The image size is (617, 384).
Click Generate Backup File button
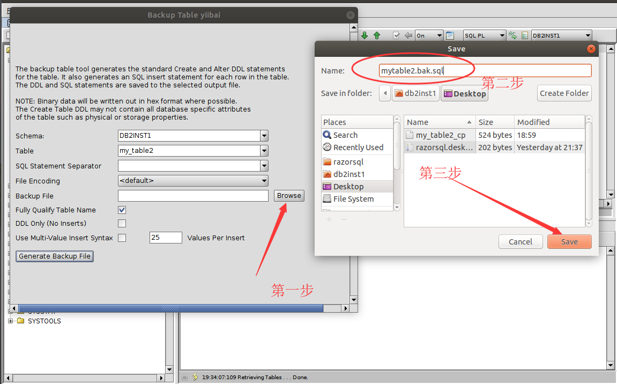coord(55,256)
